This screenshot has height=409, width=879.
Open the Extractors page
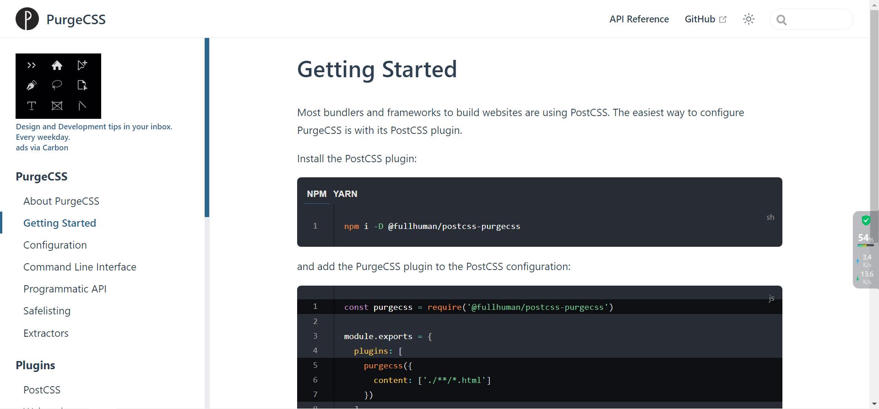point(46,333)
